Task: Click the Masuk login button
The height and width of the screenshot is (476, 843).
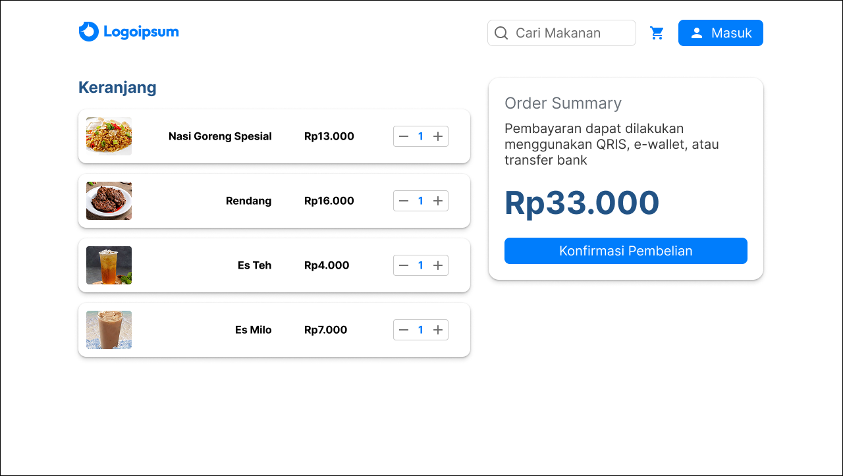Action: point(721,33)
